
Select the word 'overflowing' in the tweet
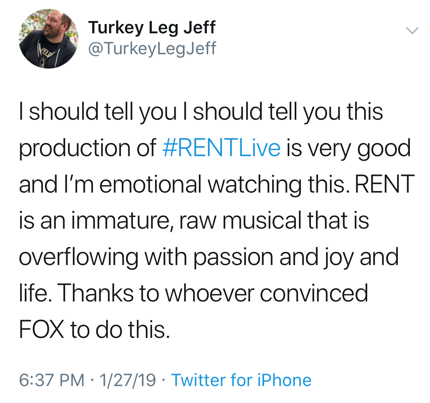tap(78, 257)
